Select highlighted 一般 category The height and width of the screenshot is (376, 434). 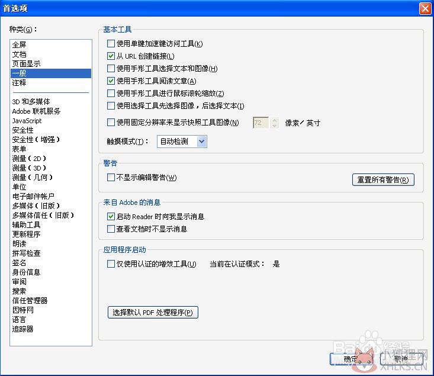51,73
